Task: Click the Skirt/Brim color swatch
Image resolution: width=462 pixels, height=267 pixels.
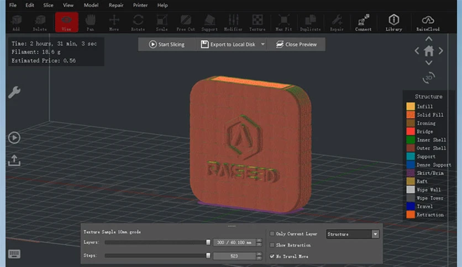Action: click(x=411, y=173)
